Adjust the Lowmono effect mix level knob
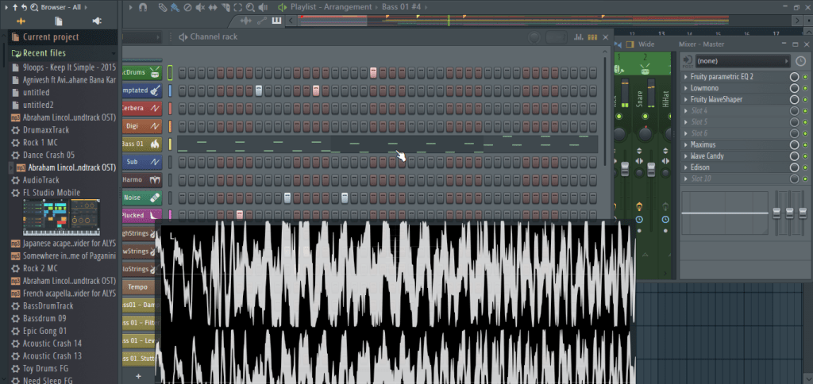 click(x=794, y=89)
